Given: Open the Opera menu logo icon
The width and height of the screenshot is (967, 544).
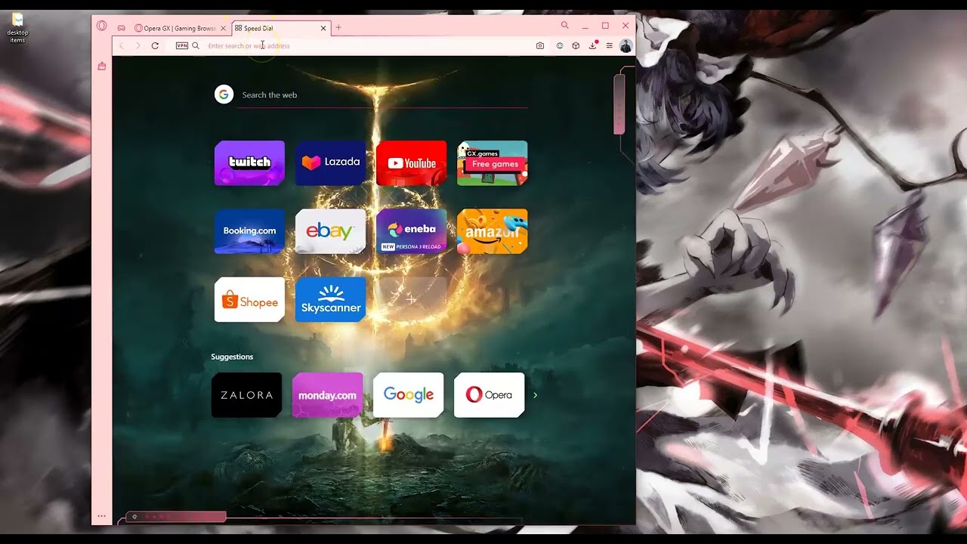Looking at the screenshot, I should [x=102, y=26].
